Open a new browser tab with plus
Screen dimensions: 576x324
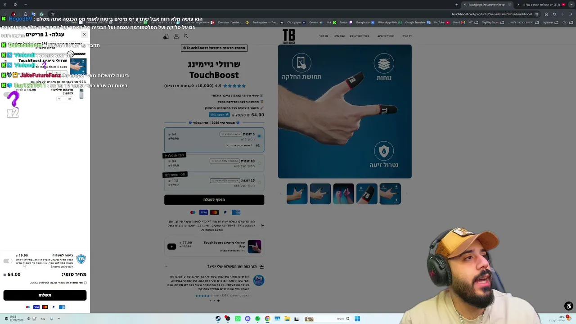[456, 4]
